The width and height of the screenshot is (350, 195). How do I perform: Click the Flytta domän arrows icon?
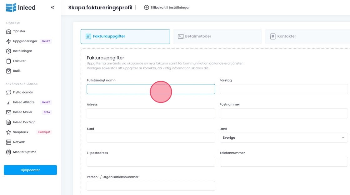pos(8,93)
